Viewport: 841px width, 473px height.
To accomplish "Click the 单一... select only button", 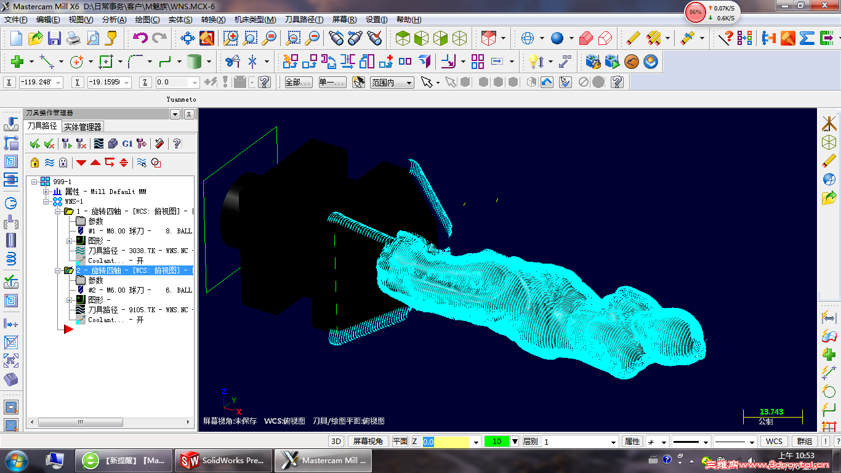I will pos(332,83).
